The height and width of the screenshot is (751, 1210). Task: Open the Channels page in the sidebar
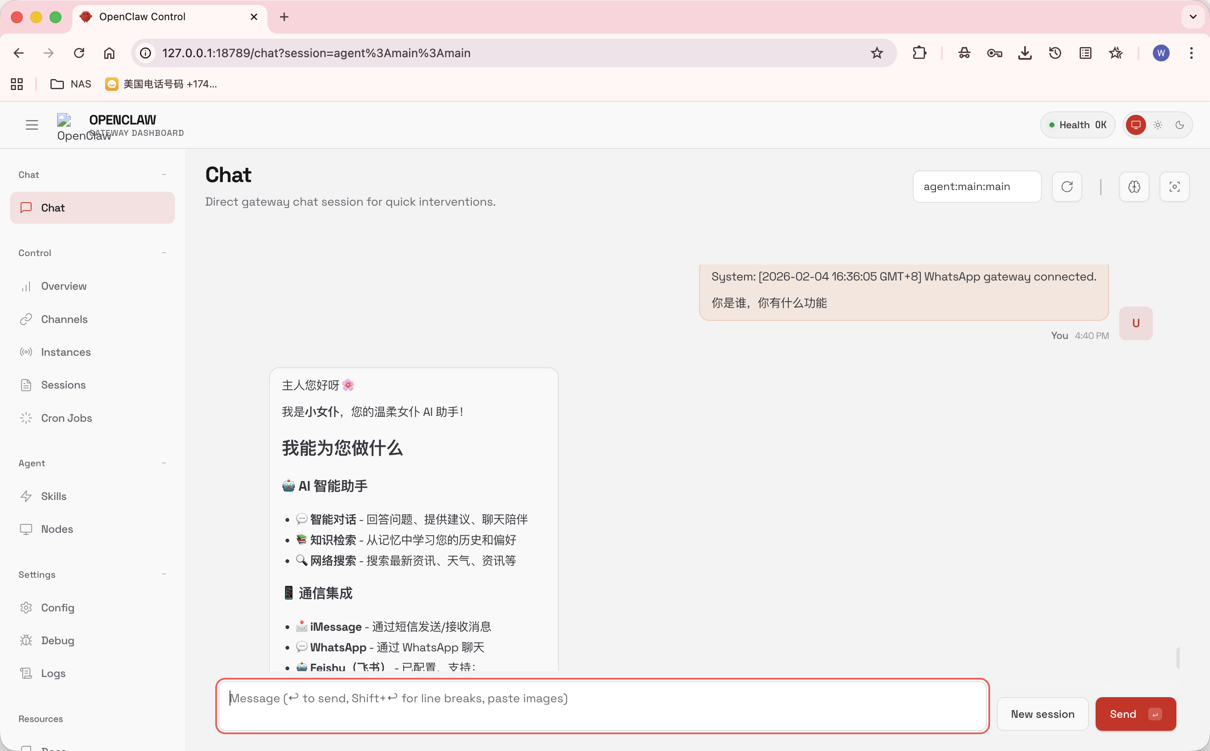coord(64,320)
